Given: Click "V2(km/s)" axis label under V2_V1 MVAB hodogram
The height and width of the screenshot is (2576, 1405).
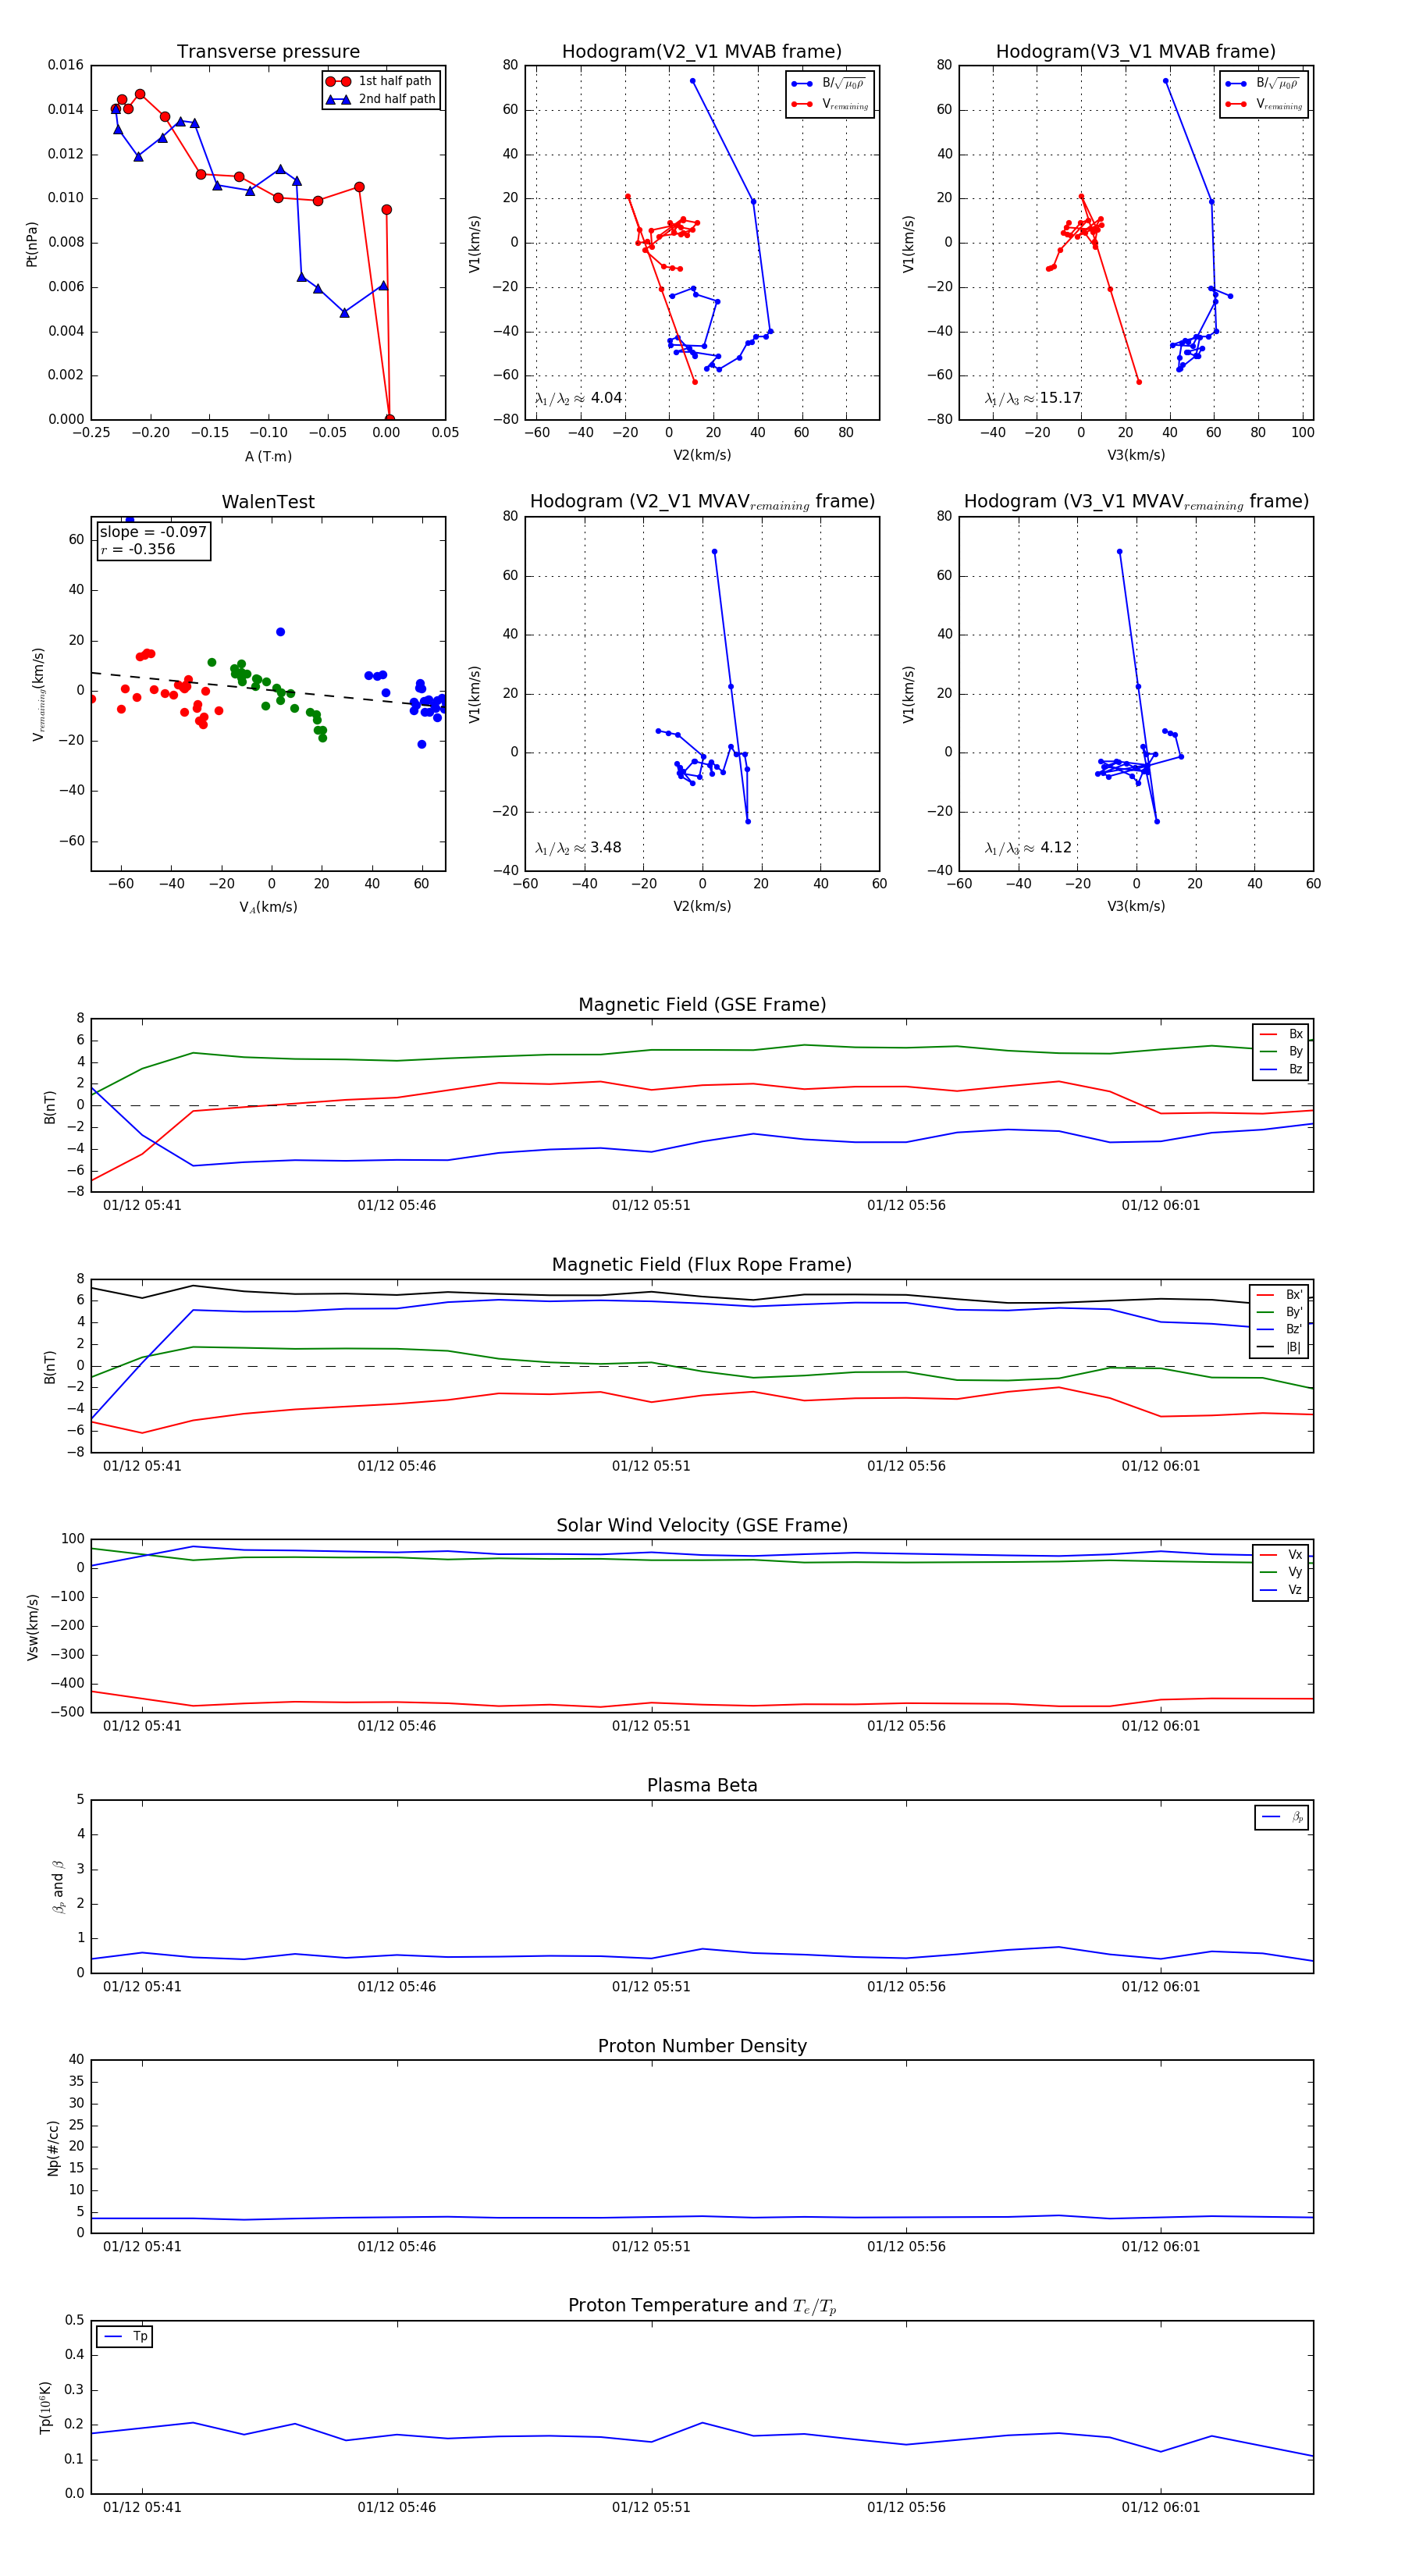Looking at the screenshot, I should pos(702,455).
